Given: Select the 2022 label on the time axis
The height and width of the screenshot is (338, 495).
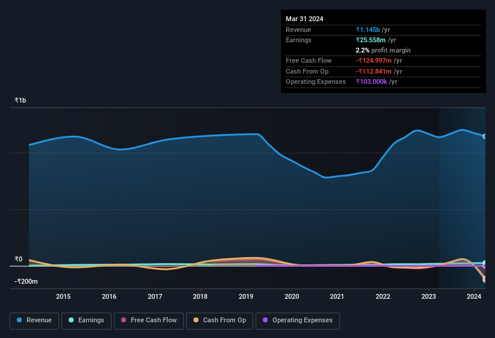Looking at the screenshot, I should (383, 296).
